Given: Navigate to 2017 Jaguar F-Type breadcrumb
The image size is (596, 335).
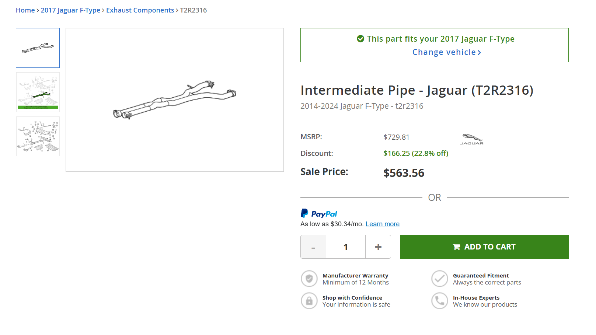Looking at the screenshot, I should 70,10.
